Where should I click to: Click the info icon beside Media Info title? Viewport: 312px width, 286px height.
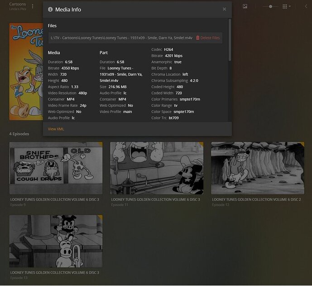tap(50, 10)
